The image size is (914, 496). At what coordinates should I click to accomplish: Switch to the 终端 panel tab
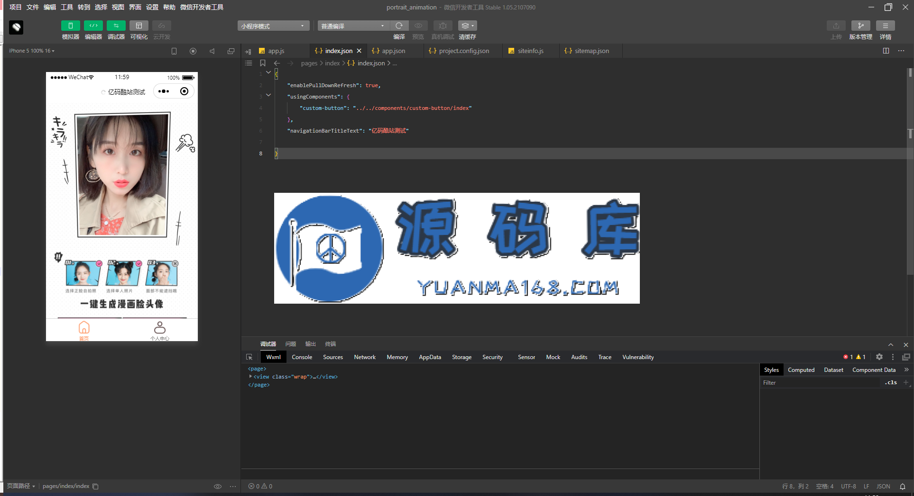pyautogui.click(x=331, y=344)
